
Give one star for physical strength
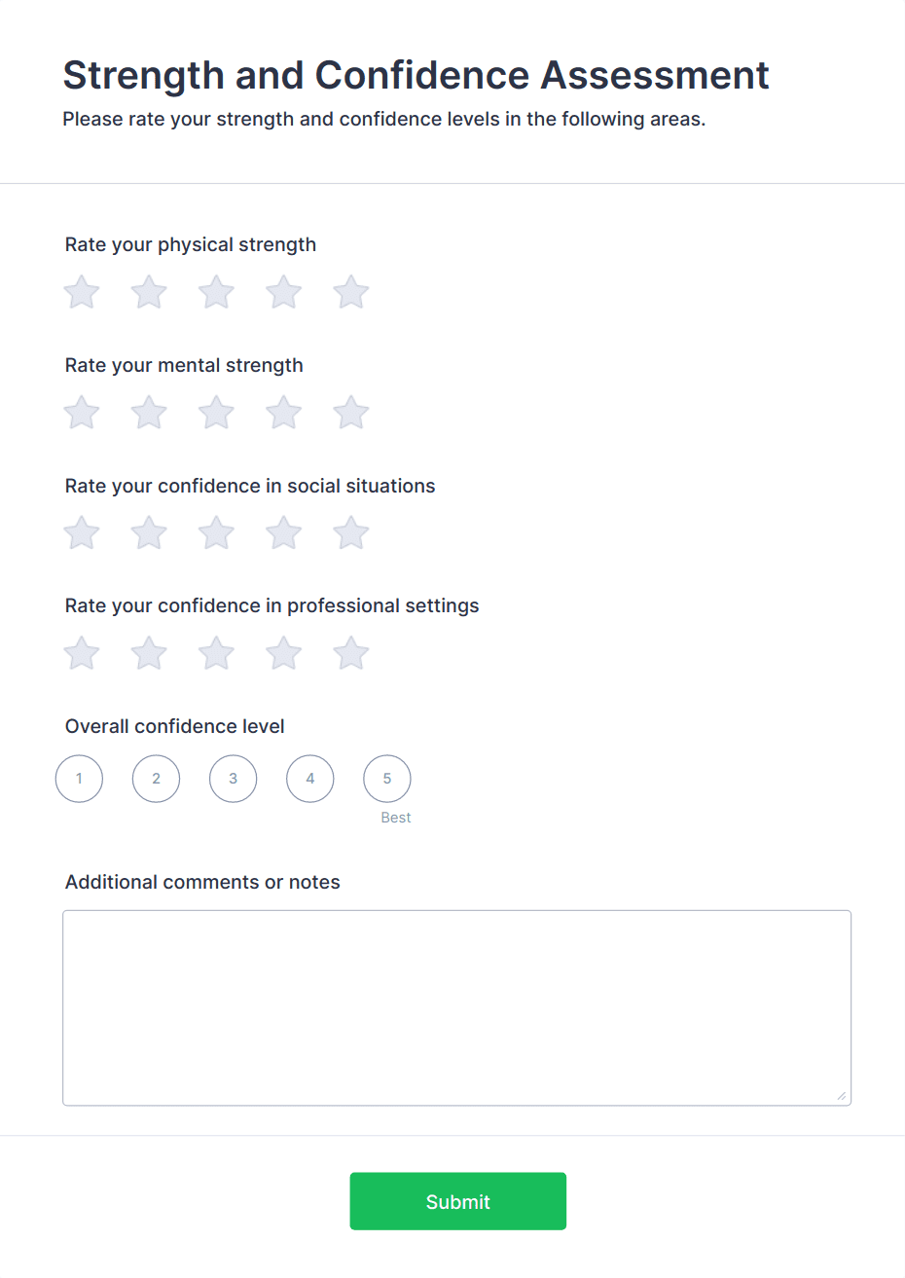click(x=81, y=292)
